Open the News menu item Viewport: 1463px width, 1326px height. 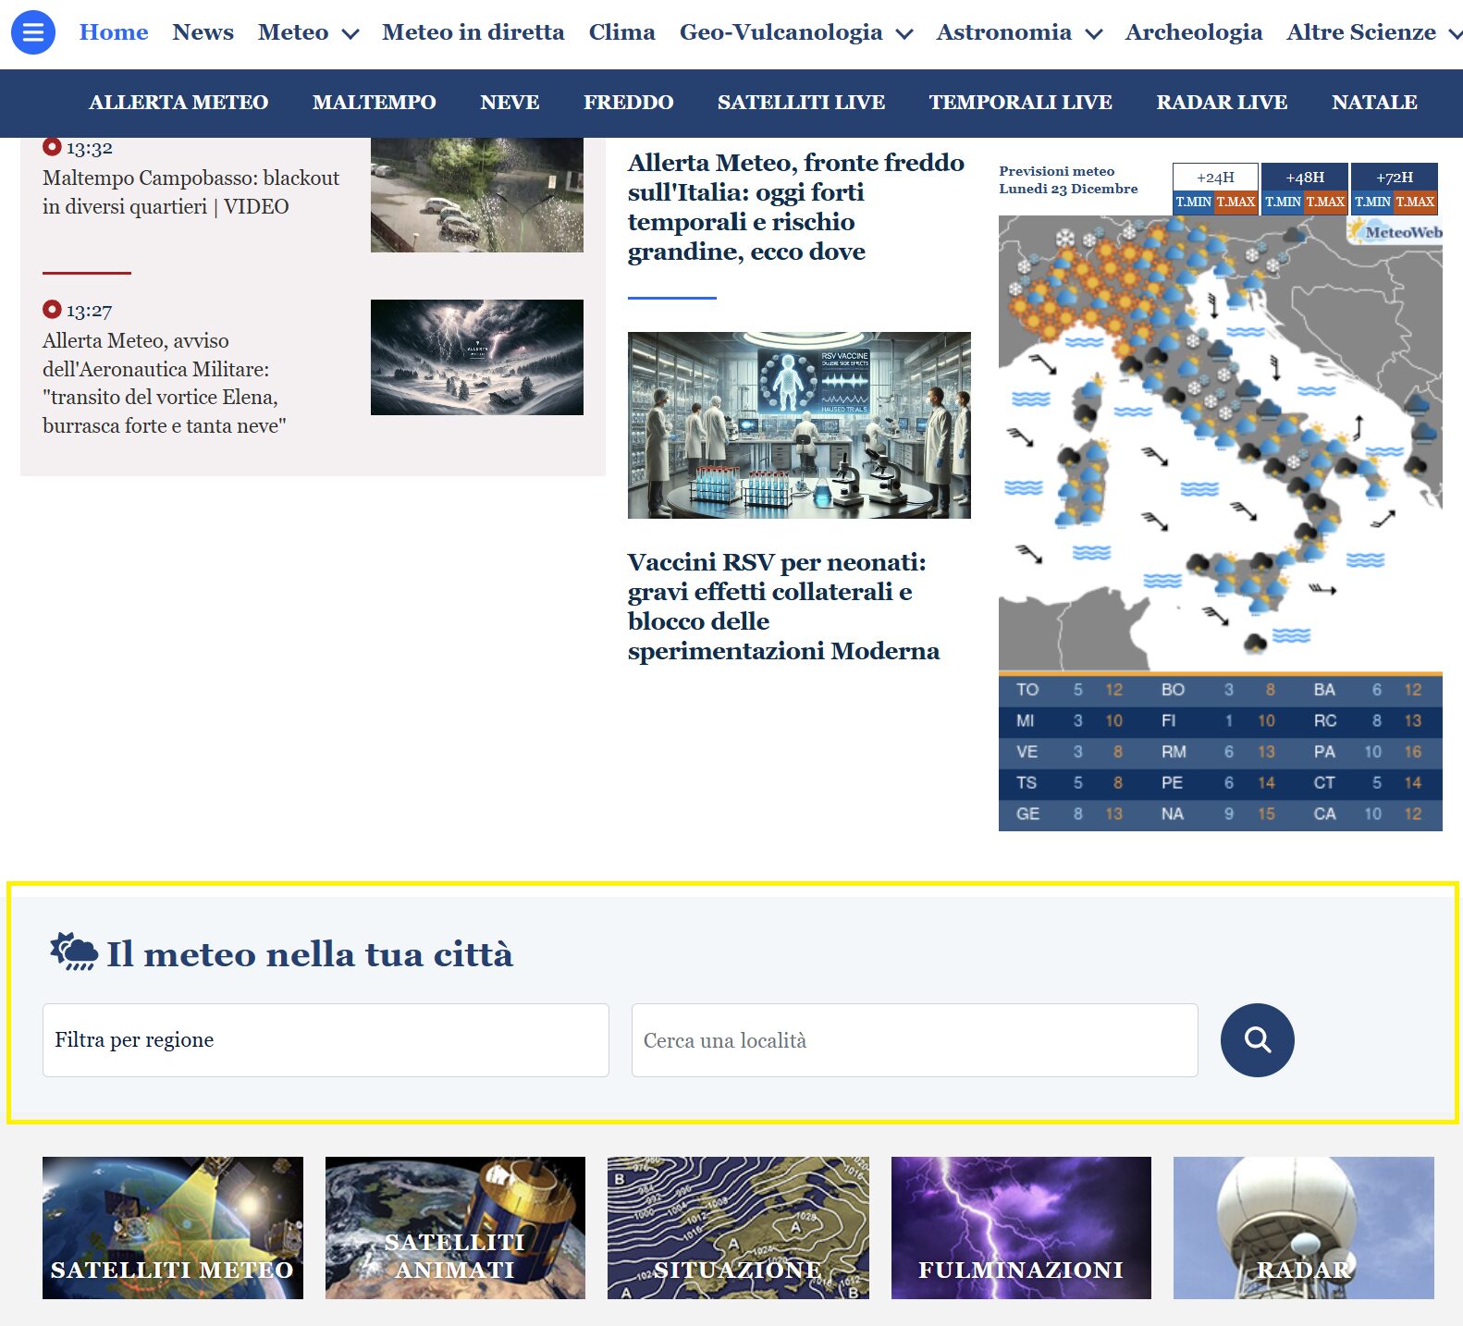(x=203, y=32)
